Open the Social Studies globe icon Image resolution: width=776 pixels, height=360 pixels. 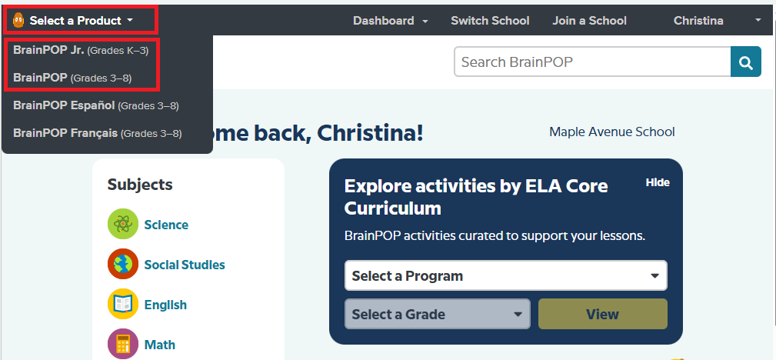point(123,265)
